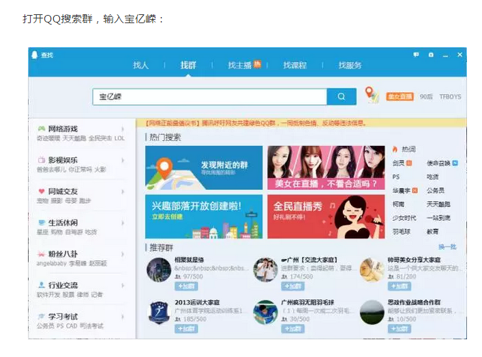
Task: Click the QQ penguin logo icon
Action: point(34,55)
